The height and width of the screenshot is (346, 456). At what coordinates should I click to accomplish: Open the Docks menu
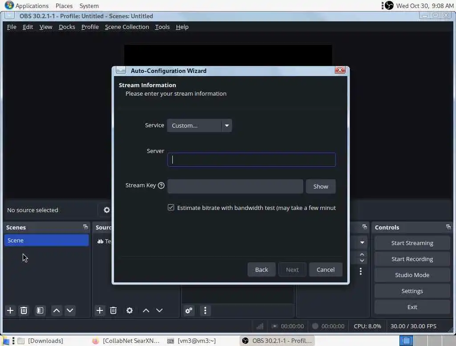pyautogui.click(x=67, y=27)
